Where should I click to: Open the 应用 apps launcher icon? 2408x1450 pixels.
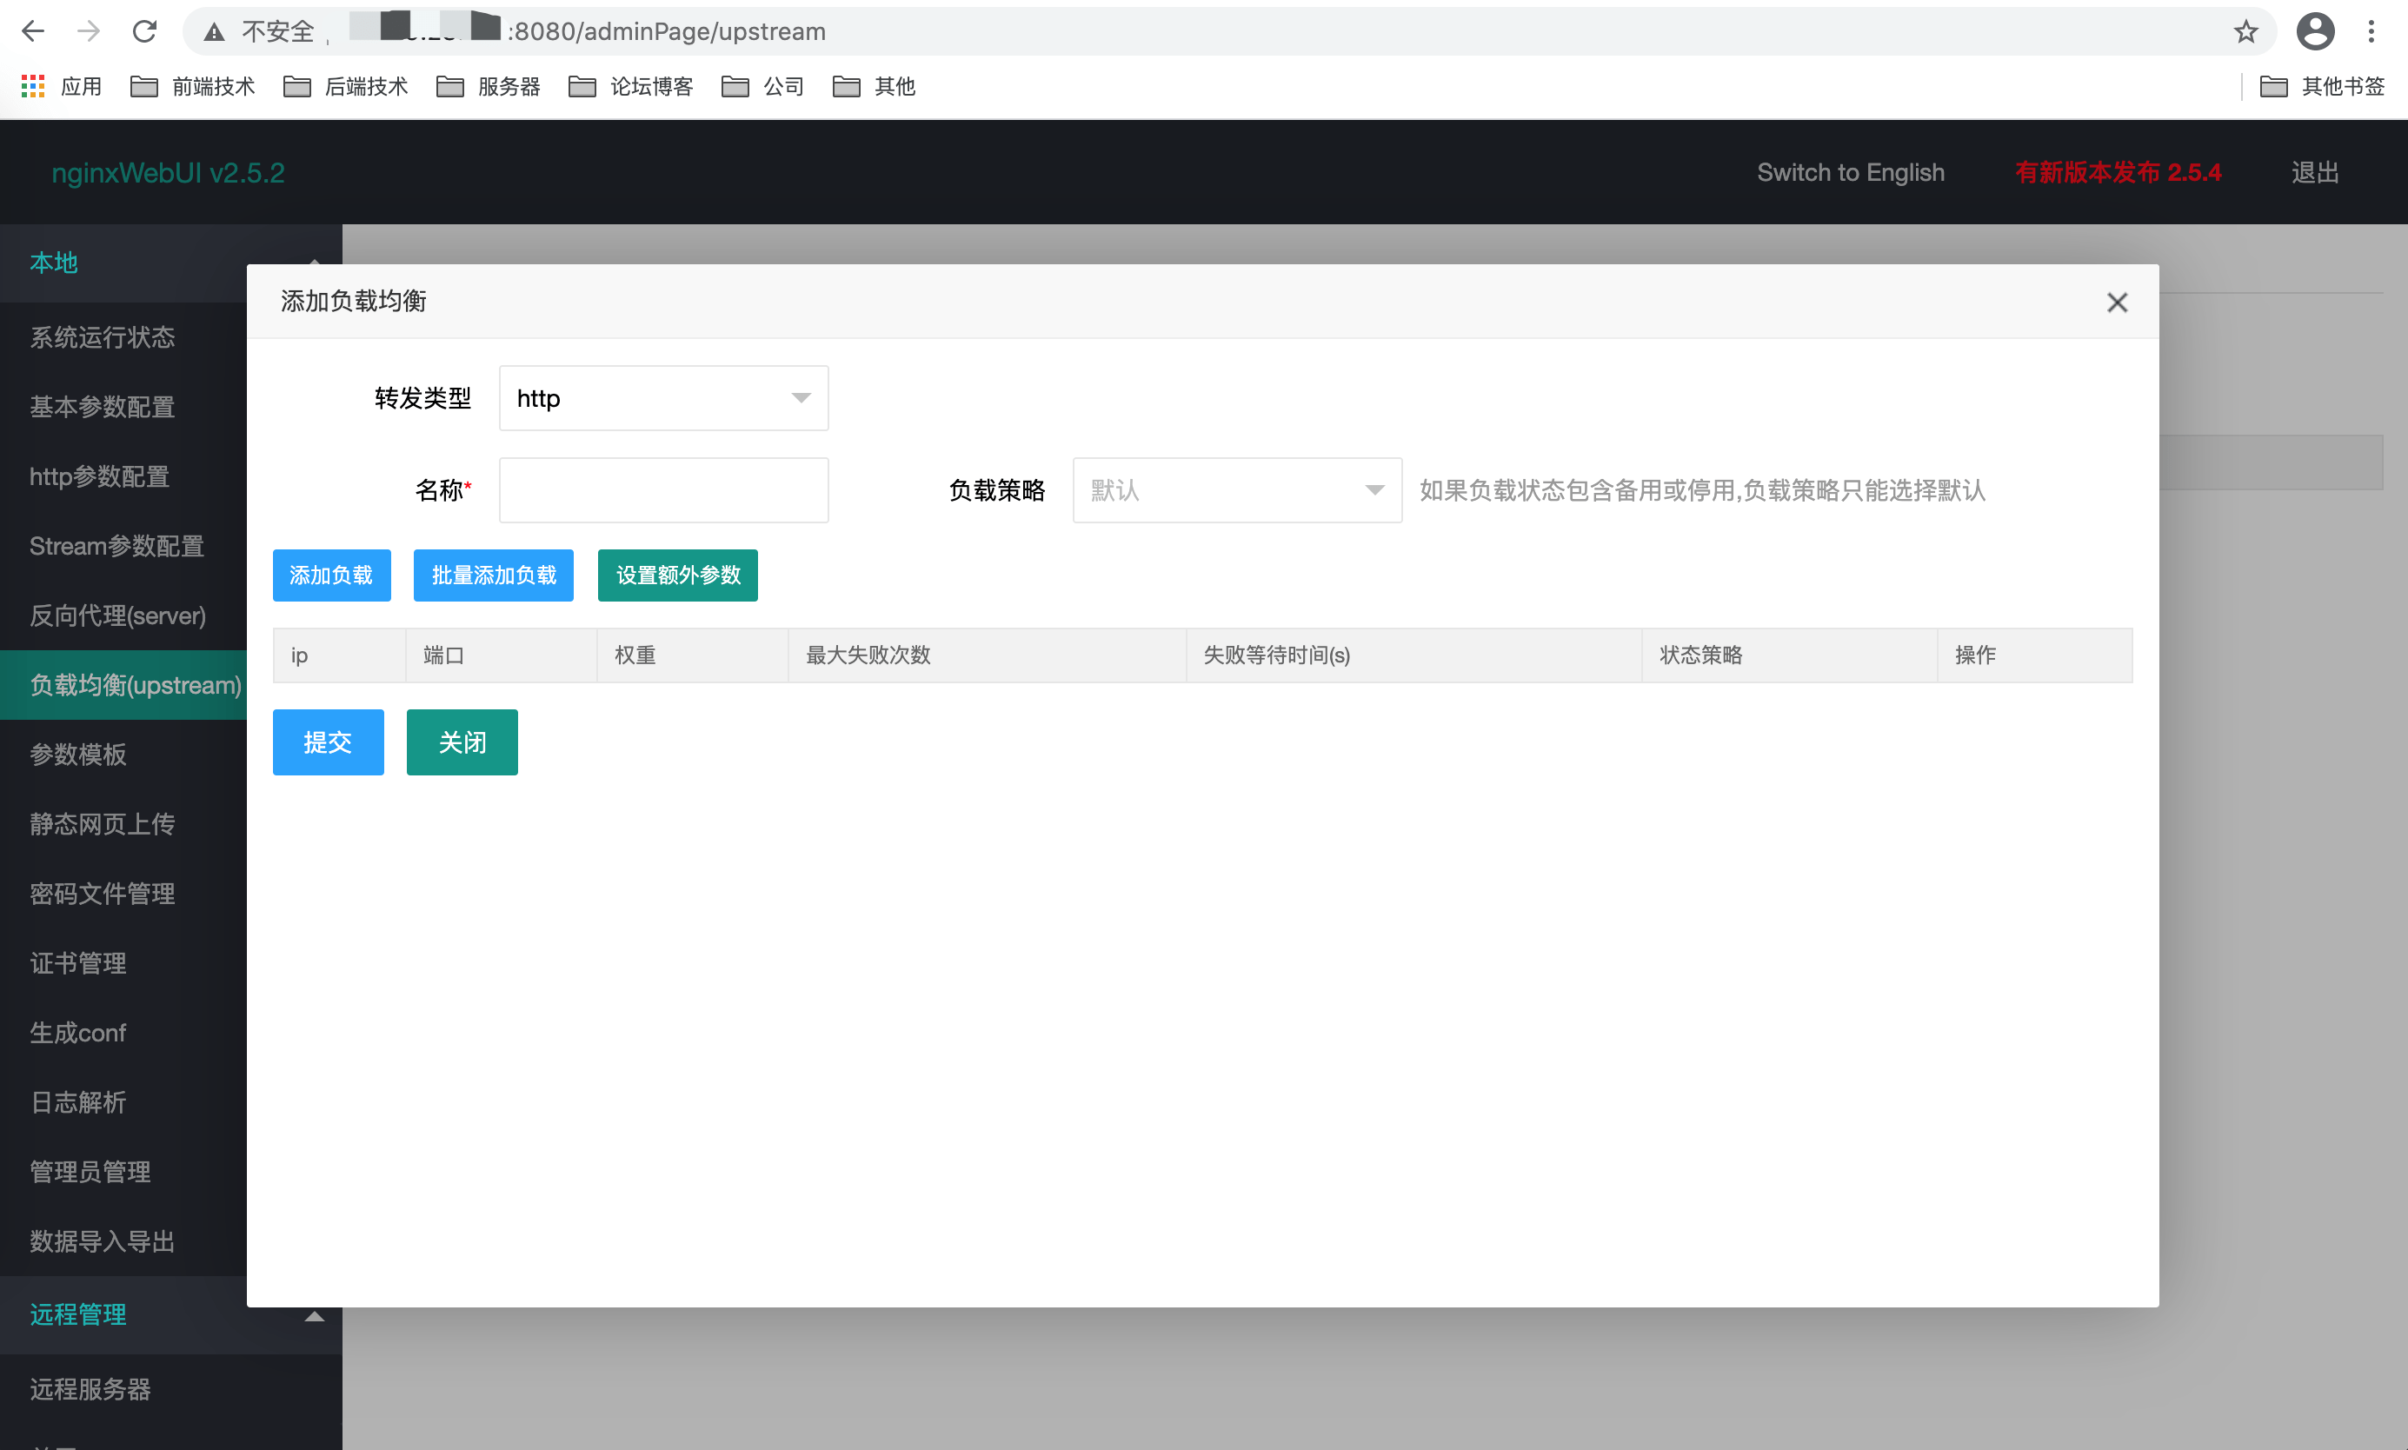coord(32,86)
